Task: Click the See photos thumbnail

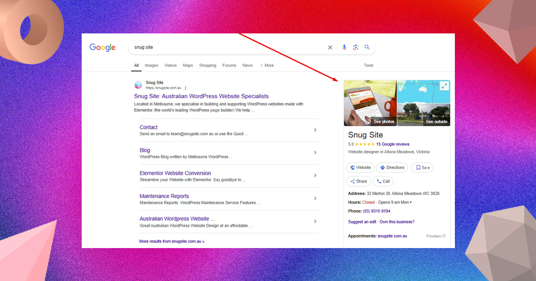Action: (x=370, y=103)
